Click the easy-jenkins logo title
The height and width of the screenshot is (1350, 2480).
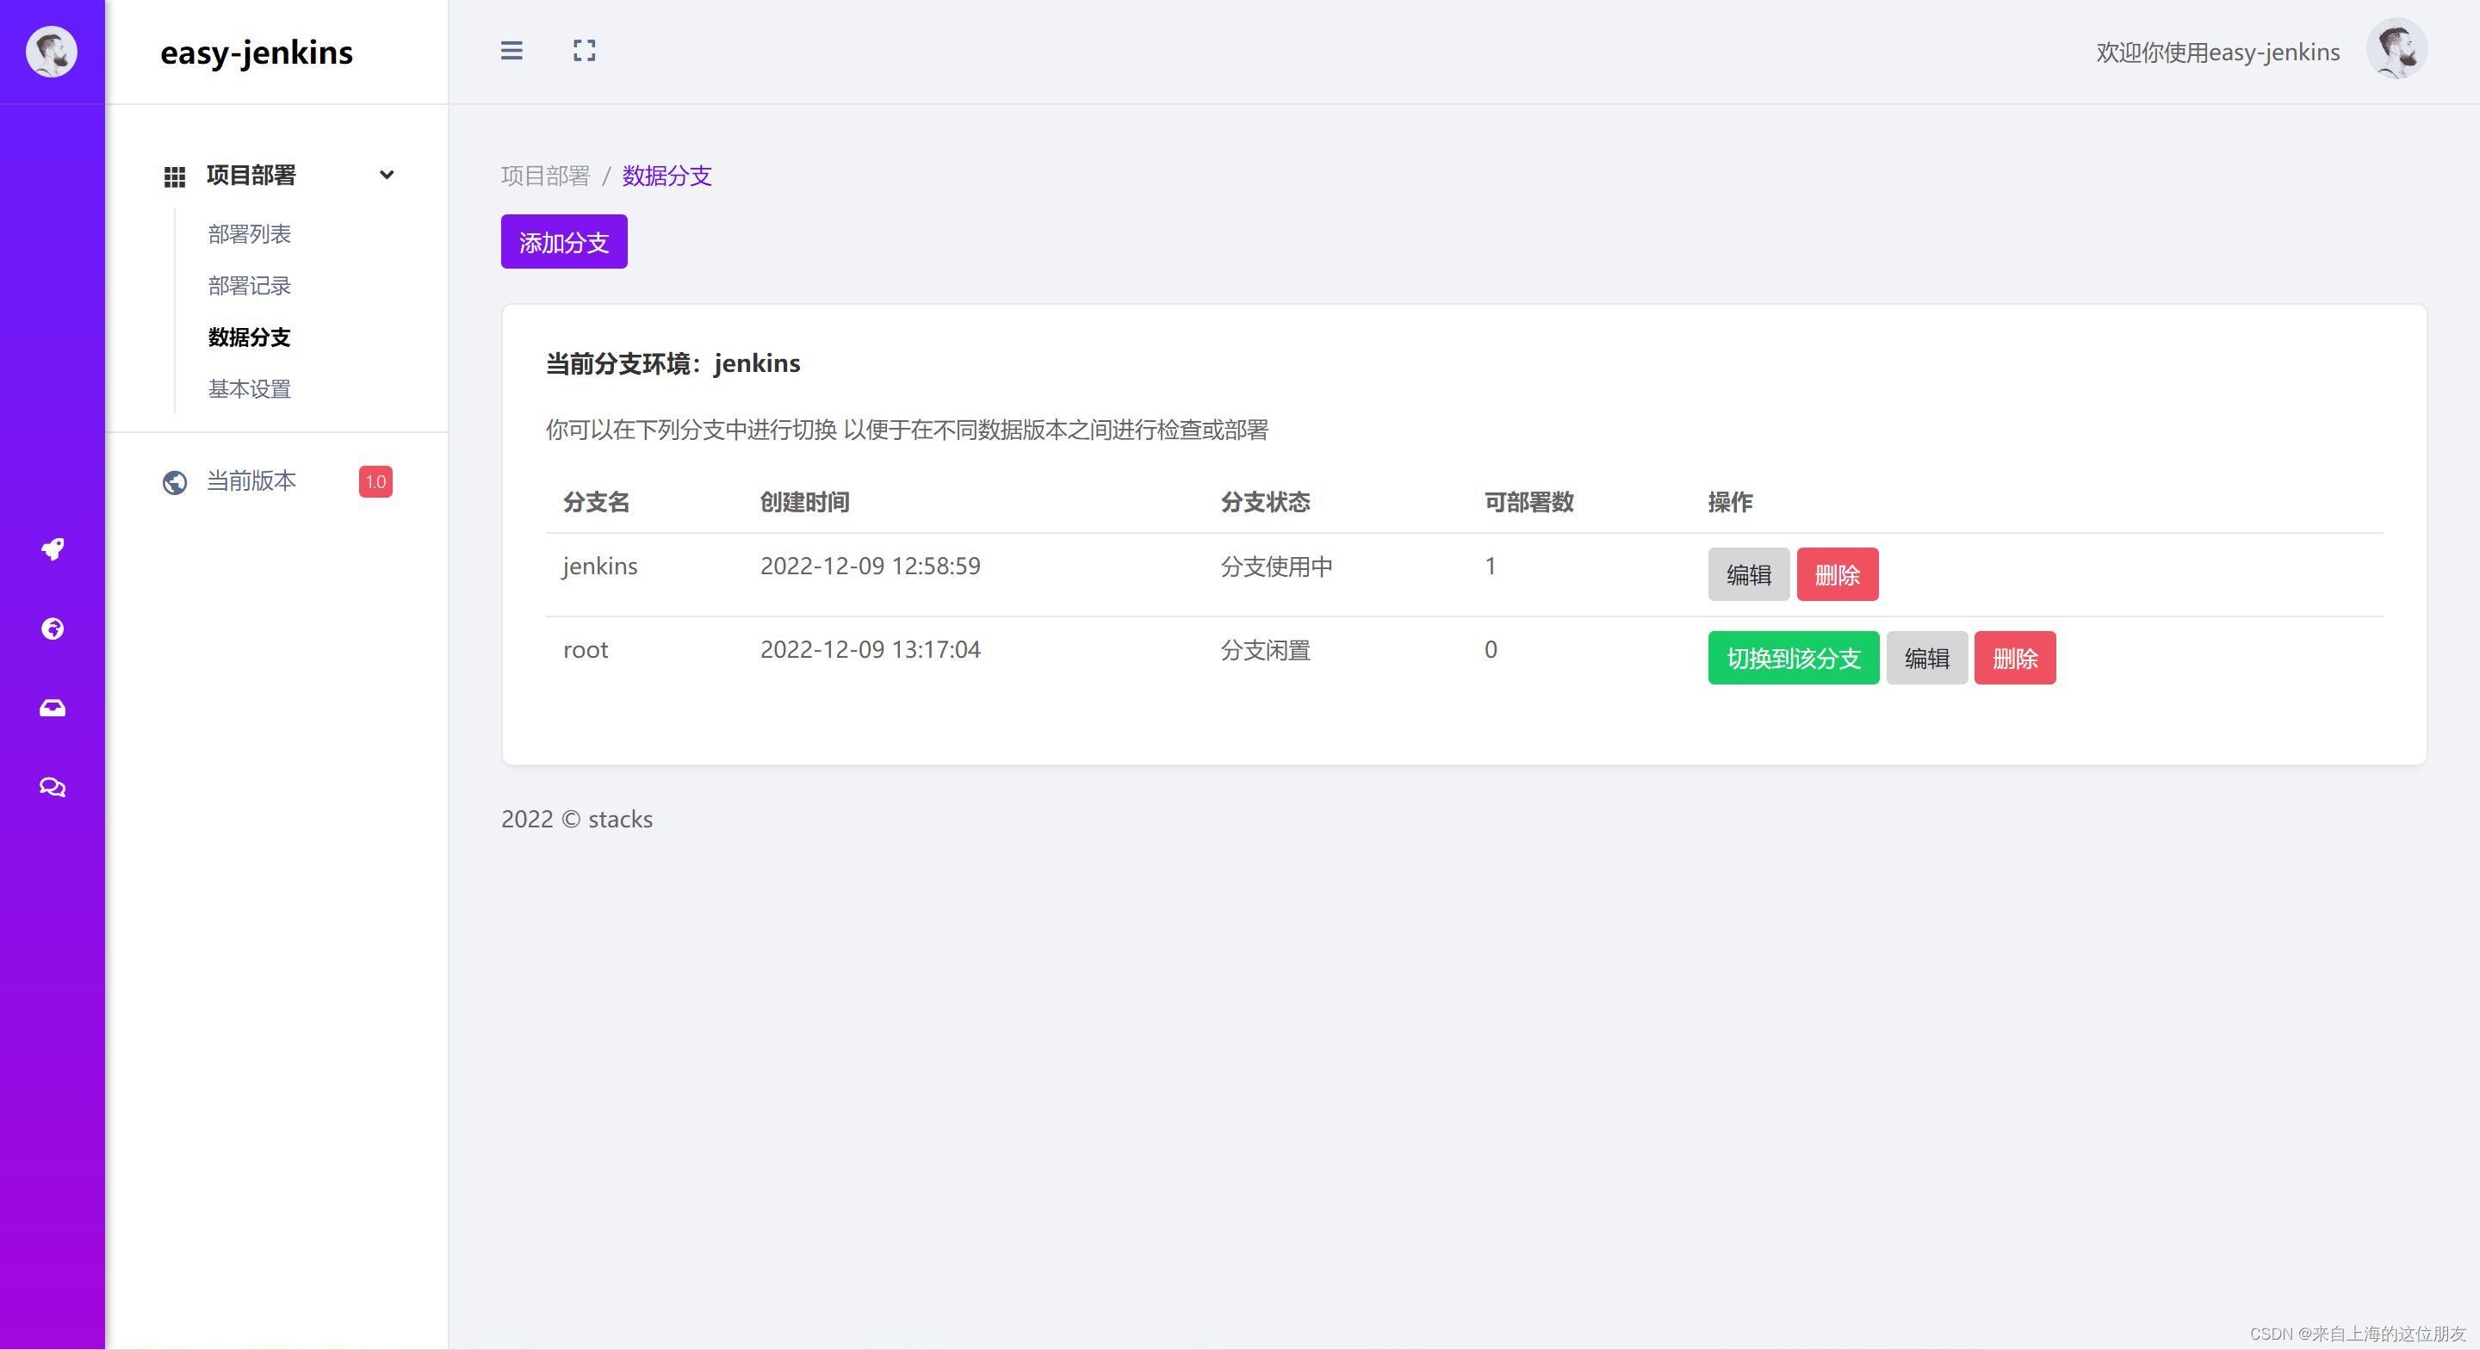256,53
